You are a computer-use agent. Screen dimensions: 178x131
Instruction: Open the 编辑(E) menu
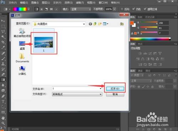pos(24,2)
